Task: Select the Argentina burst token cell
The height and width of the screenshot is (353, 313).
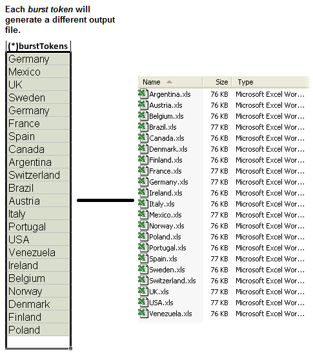Action: 38,162
